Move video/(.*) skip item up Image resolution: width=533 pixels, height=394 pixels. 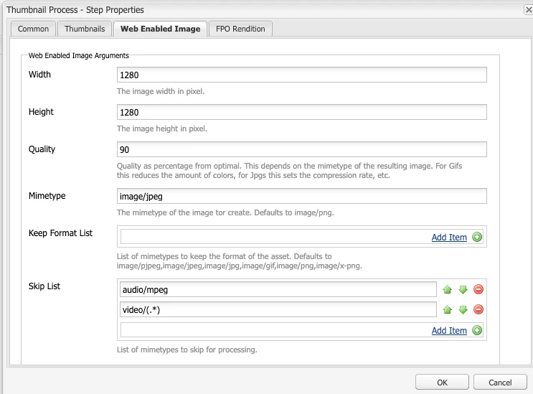448,310
